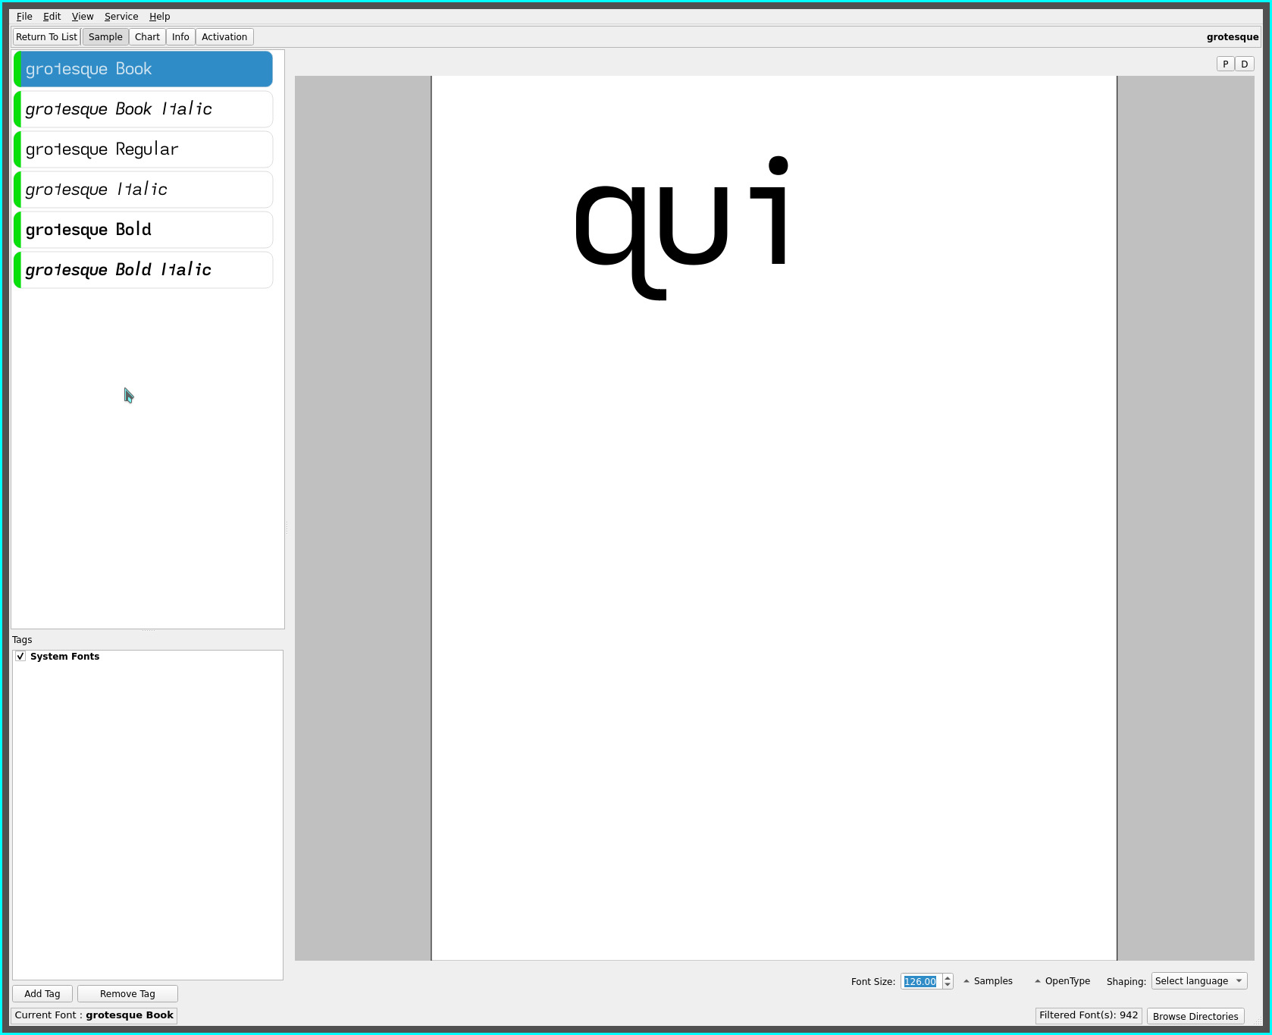Open the Service menu
This screenshot has height=1035, width=1272.
pos(121,17)
